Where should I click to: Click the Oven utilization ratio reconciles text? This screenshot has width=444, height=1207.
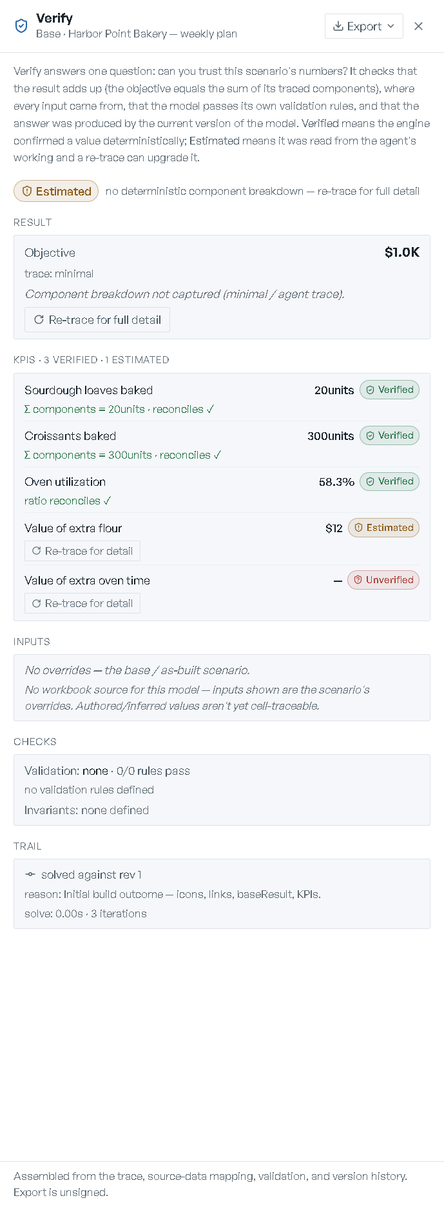click(68, 501)
